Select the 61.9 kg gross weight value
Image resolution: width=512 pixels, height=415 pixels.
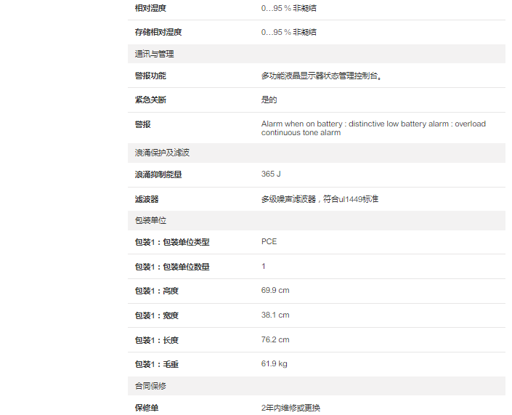pyautogui.click(x=274, y=363)
